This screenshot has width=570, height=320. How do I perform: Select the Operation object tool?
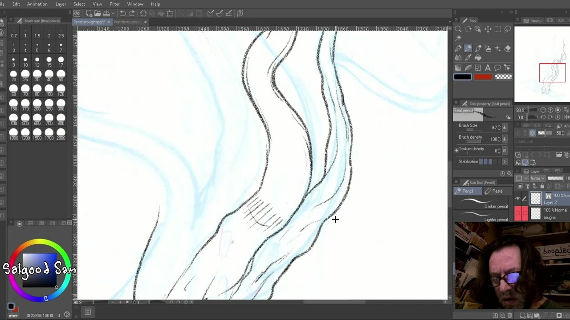pyautogui.click(x=478, y=29)
